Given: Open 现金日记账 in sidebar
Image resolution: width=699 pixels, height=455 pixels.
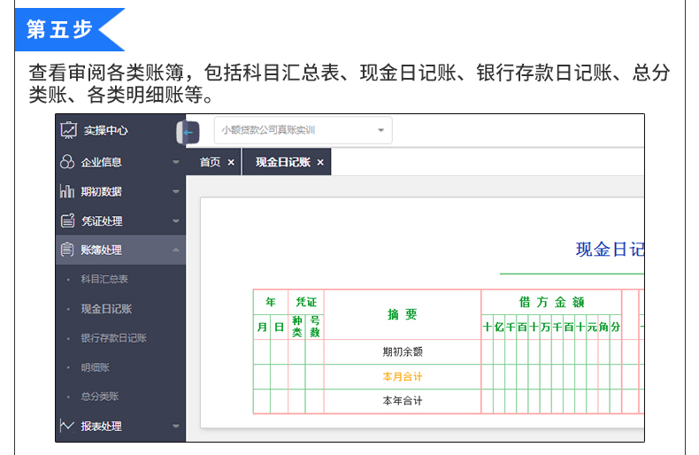Looking at the screenshot, I should coord(106,308).
